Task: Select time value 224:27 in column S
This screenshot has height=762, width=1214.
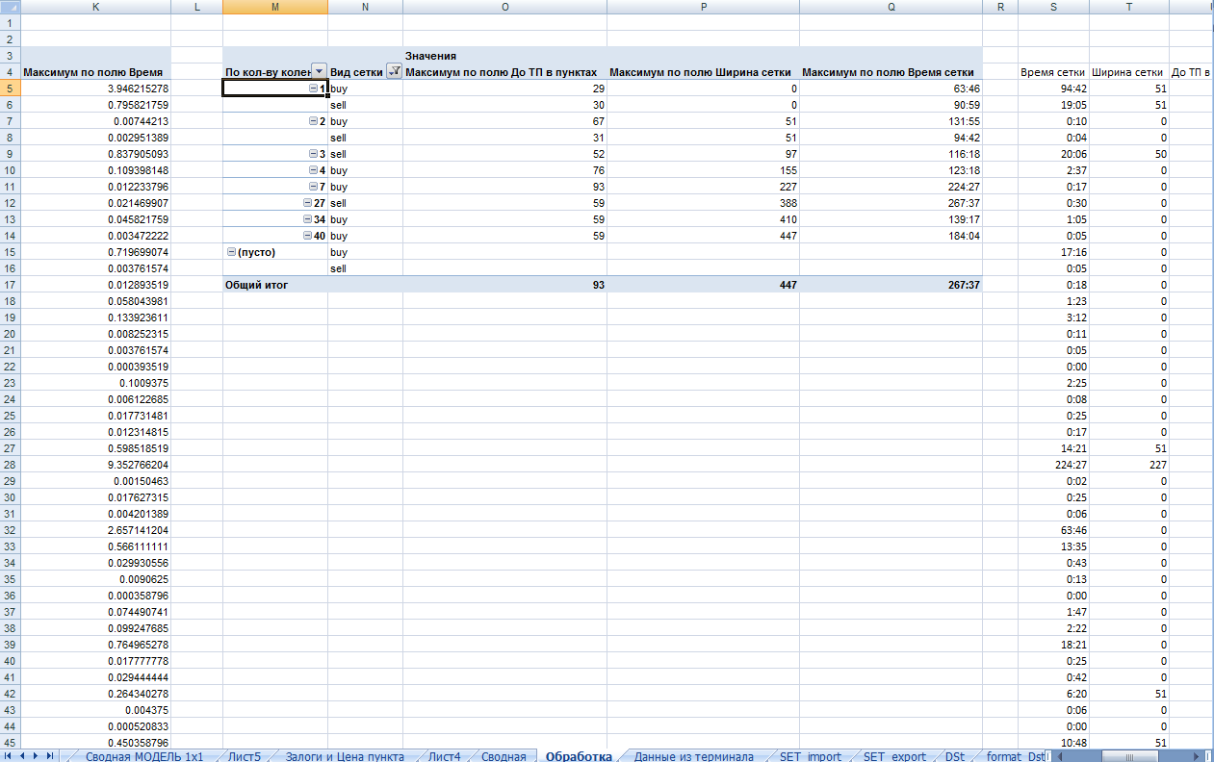Action: pyautogui.click(x=1053, y=465)
